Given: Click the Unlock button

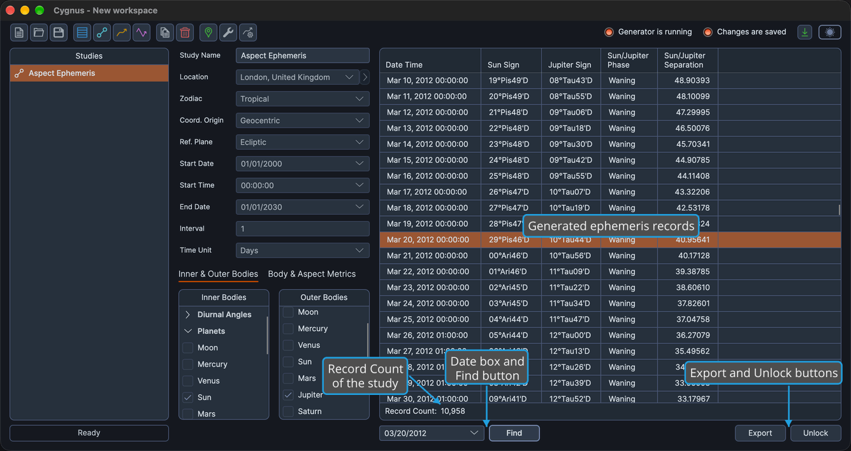Looking at the screenshot, I should 815,433.
